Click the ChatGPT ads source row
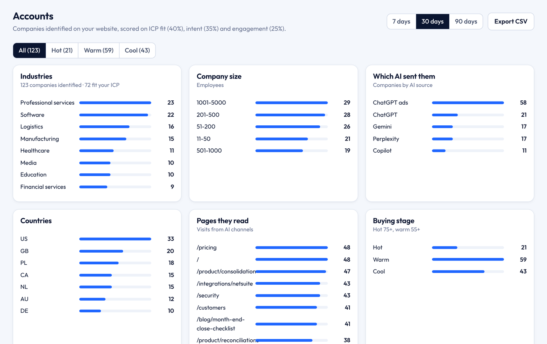This screenshot has width=547, height=344. pyautogui.click(x=450, y=103)
